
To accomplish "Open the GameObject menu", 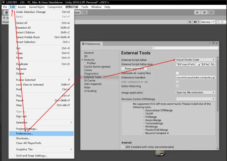I will pos(36,7).
